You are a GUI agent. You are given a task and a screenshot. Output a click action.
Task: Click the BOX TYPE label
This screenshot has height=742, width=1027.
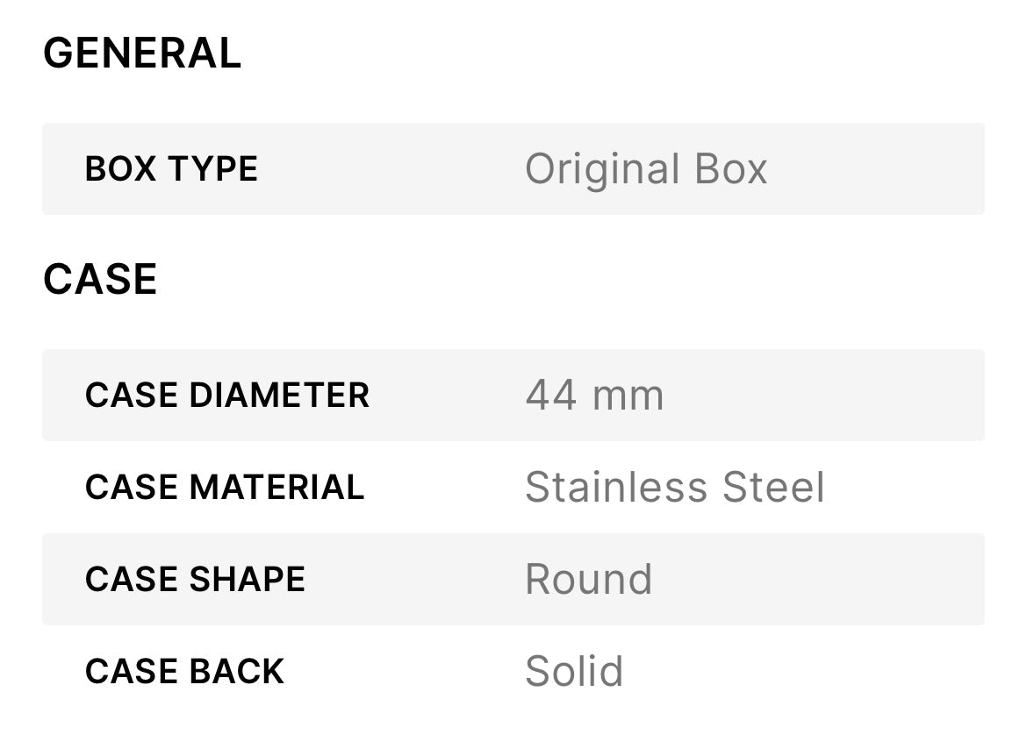point(171,169)
